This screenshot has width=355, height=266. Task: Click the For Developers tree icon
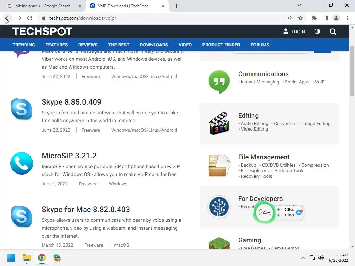[x=219, y=207]
